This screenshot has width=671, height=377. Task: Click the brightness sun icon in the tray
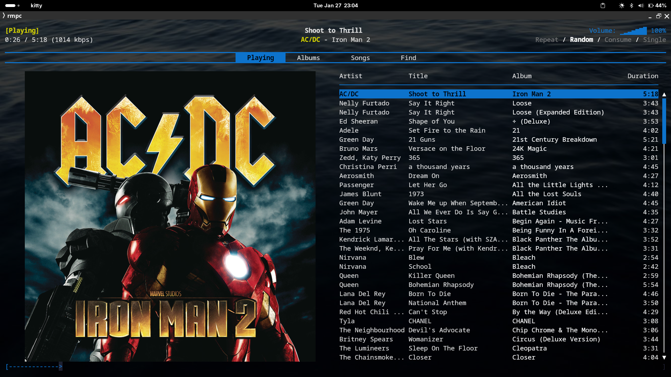tap(621, 6)
